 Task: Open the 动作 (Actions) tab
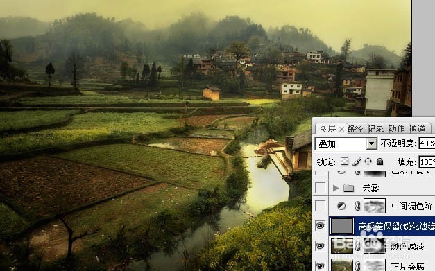pos(397,129)
